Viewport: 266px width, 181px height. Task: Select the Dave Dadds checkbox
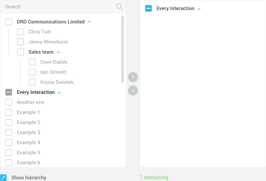tap(32, 62)
